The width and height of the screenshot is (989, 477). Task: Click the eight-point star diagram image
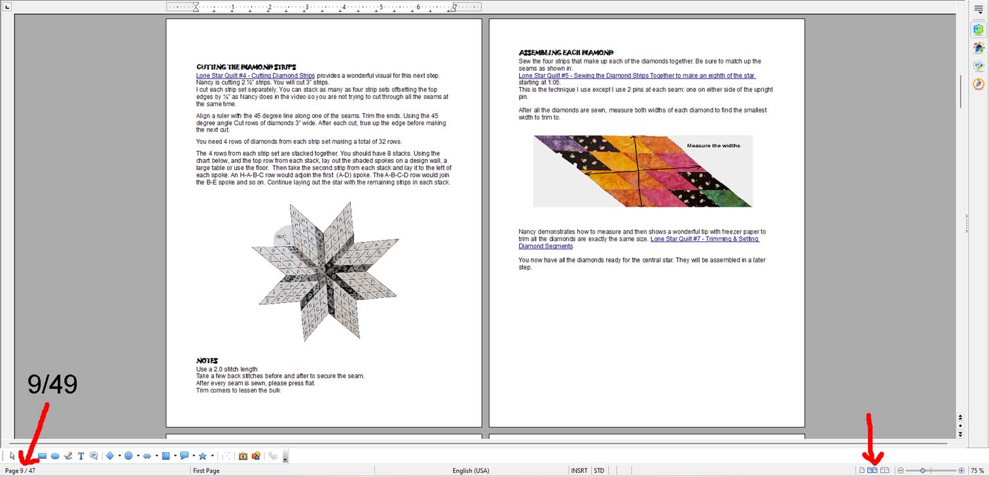click(325, 272)
